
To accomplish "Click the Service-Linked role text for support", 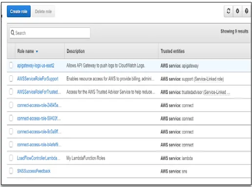I will (x=209, y=79).
